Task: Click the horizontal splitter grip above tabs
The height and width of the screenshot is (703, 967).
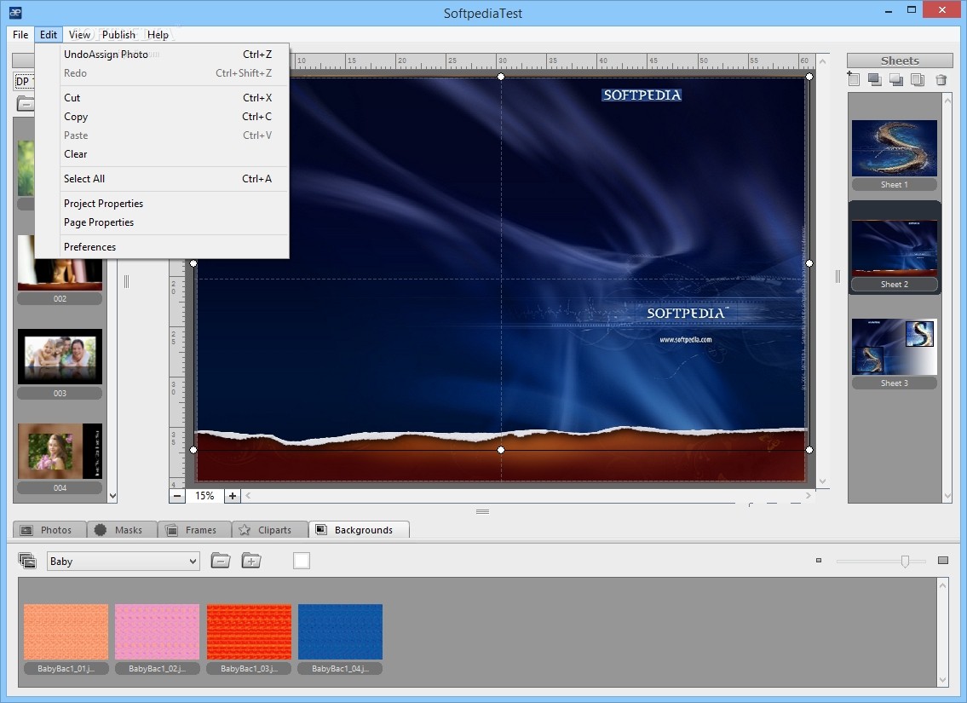Action: tap(483, 512)
